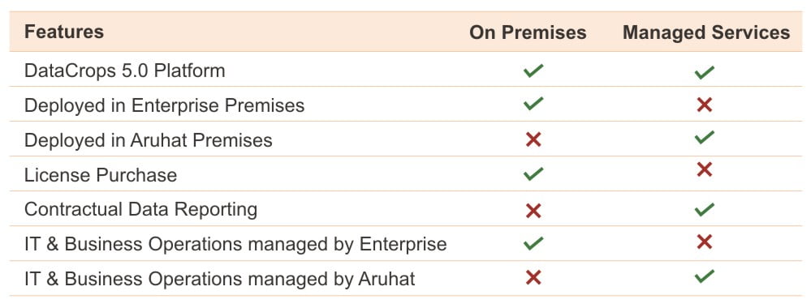The height and width of the screenshot is (308, 811).
Task: Click Managed Services cross for License Purchase
Action: point(705,169)
